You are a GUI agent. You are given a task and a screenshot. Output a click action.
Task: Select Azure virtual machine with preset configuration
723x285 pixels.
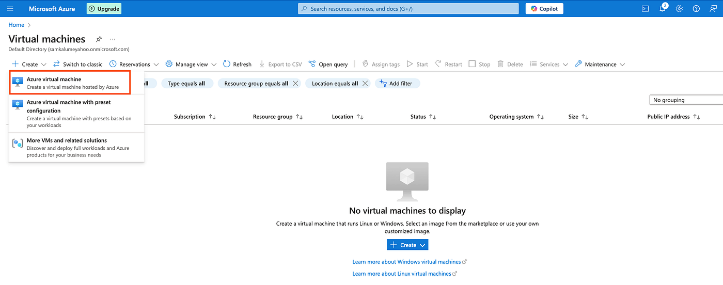[76, 114]
